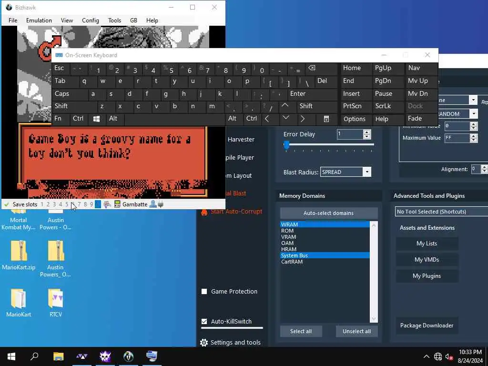The width and height of the screenshot is (488, 366).
Task: Select the highlighted save slot 0
Action: 98,204
